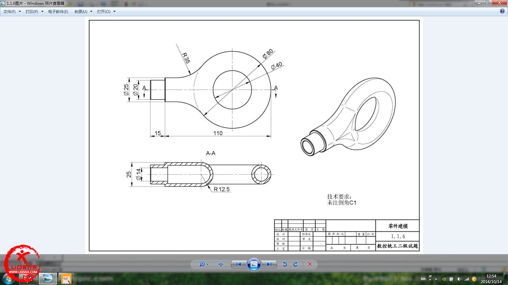Image resolution: width=508 pixels, height=285 pixels.
Task: Open the Windows Start orb
Action: point(9,279)
